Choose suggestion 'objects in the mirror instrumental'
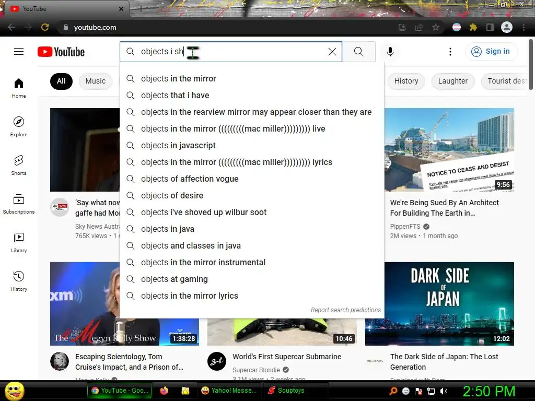 coord(252,262)
